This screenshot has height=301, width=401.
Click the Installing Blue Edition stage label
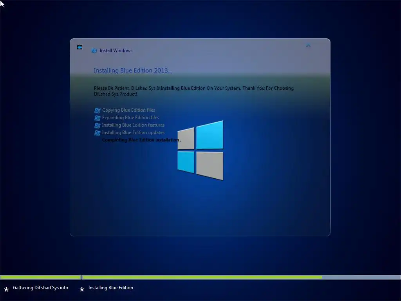(x=110, y=288)
